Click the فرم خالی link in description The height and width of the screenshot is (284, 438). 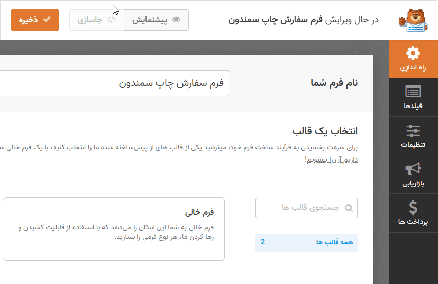coord(20,147)
